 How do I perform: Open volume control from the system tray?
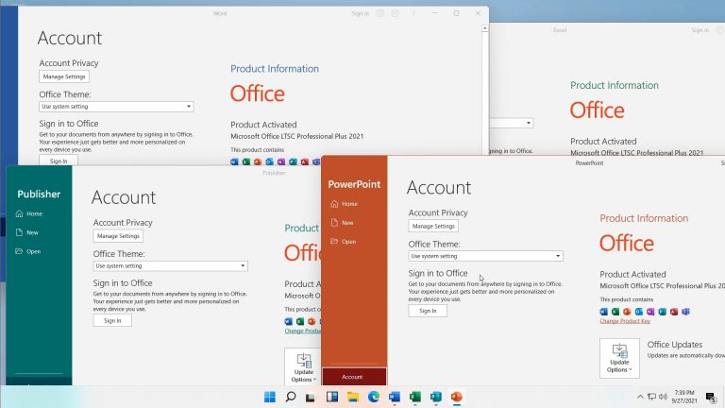[x=663, y=397]
